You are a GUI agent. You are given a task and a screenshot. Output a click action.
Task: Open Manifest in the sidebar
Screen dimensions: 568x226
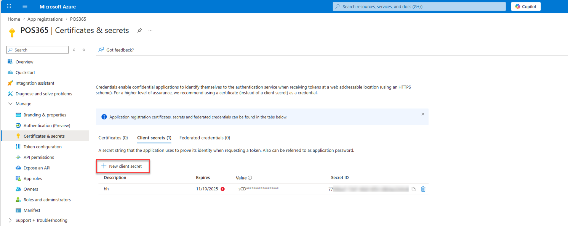click(x=32, y=210)
